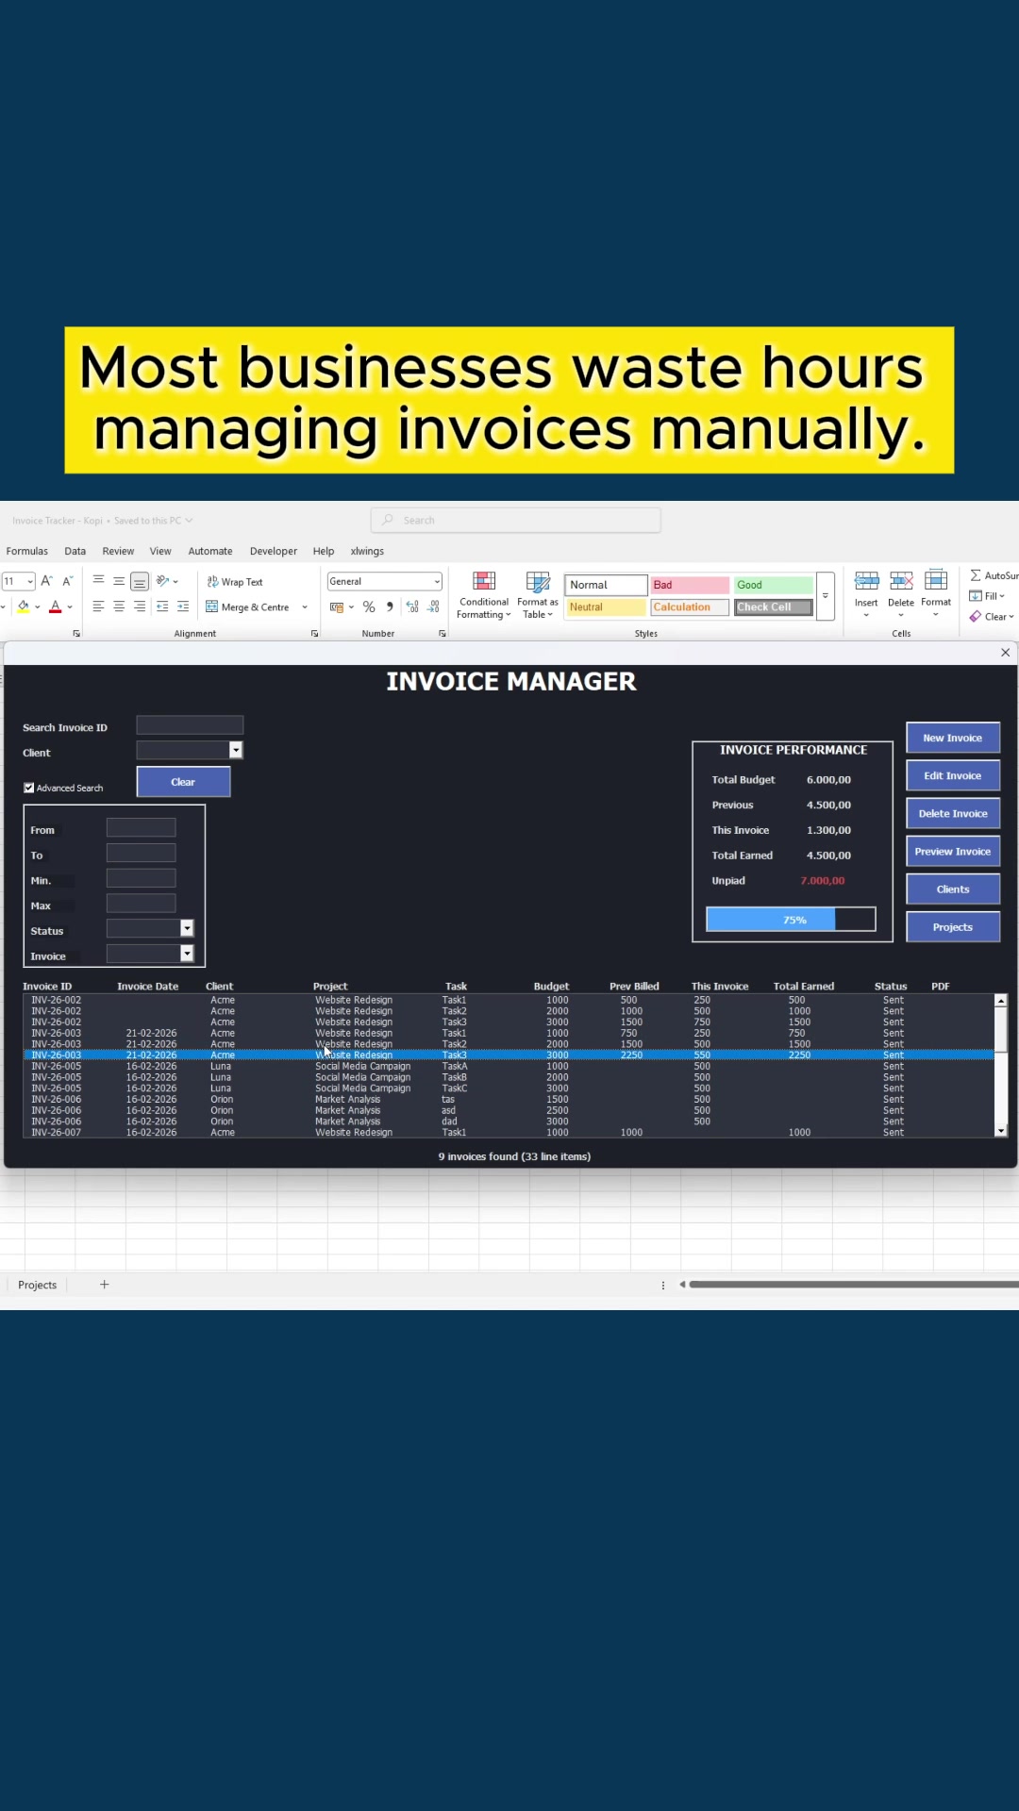This screenshot has height=1811, width=1019.
Task: Select the Good cell style swatch
Action: pyautogui.click(x=773, y=585)
